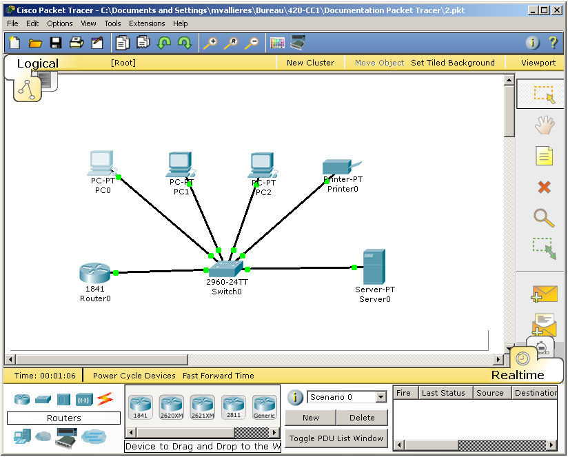The image size is (568, 457).
Task: Save the network with the floppy icon
Action: pos(56,43)
